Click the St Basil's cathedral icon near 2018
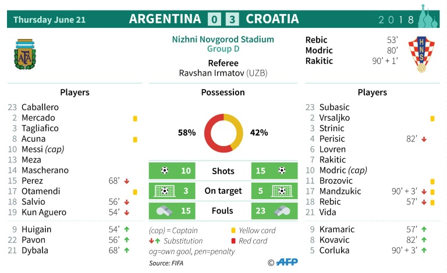Screen dimensions: 447x273 (428, 16)
